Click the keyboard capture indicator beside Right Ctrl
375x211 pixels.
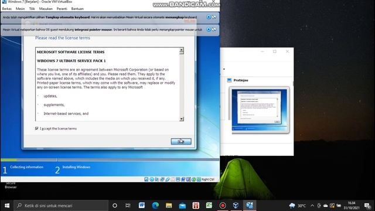[199, 179]
